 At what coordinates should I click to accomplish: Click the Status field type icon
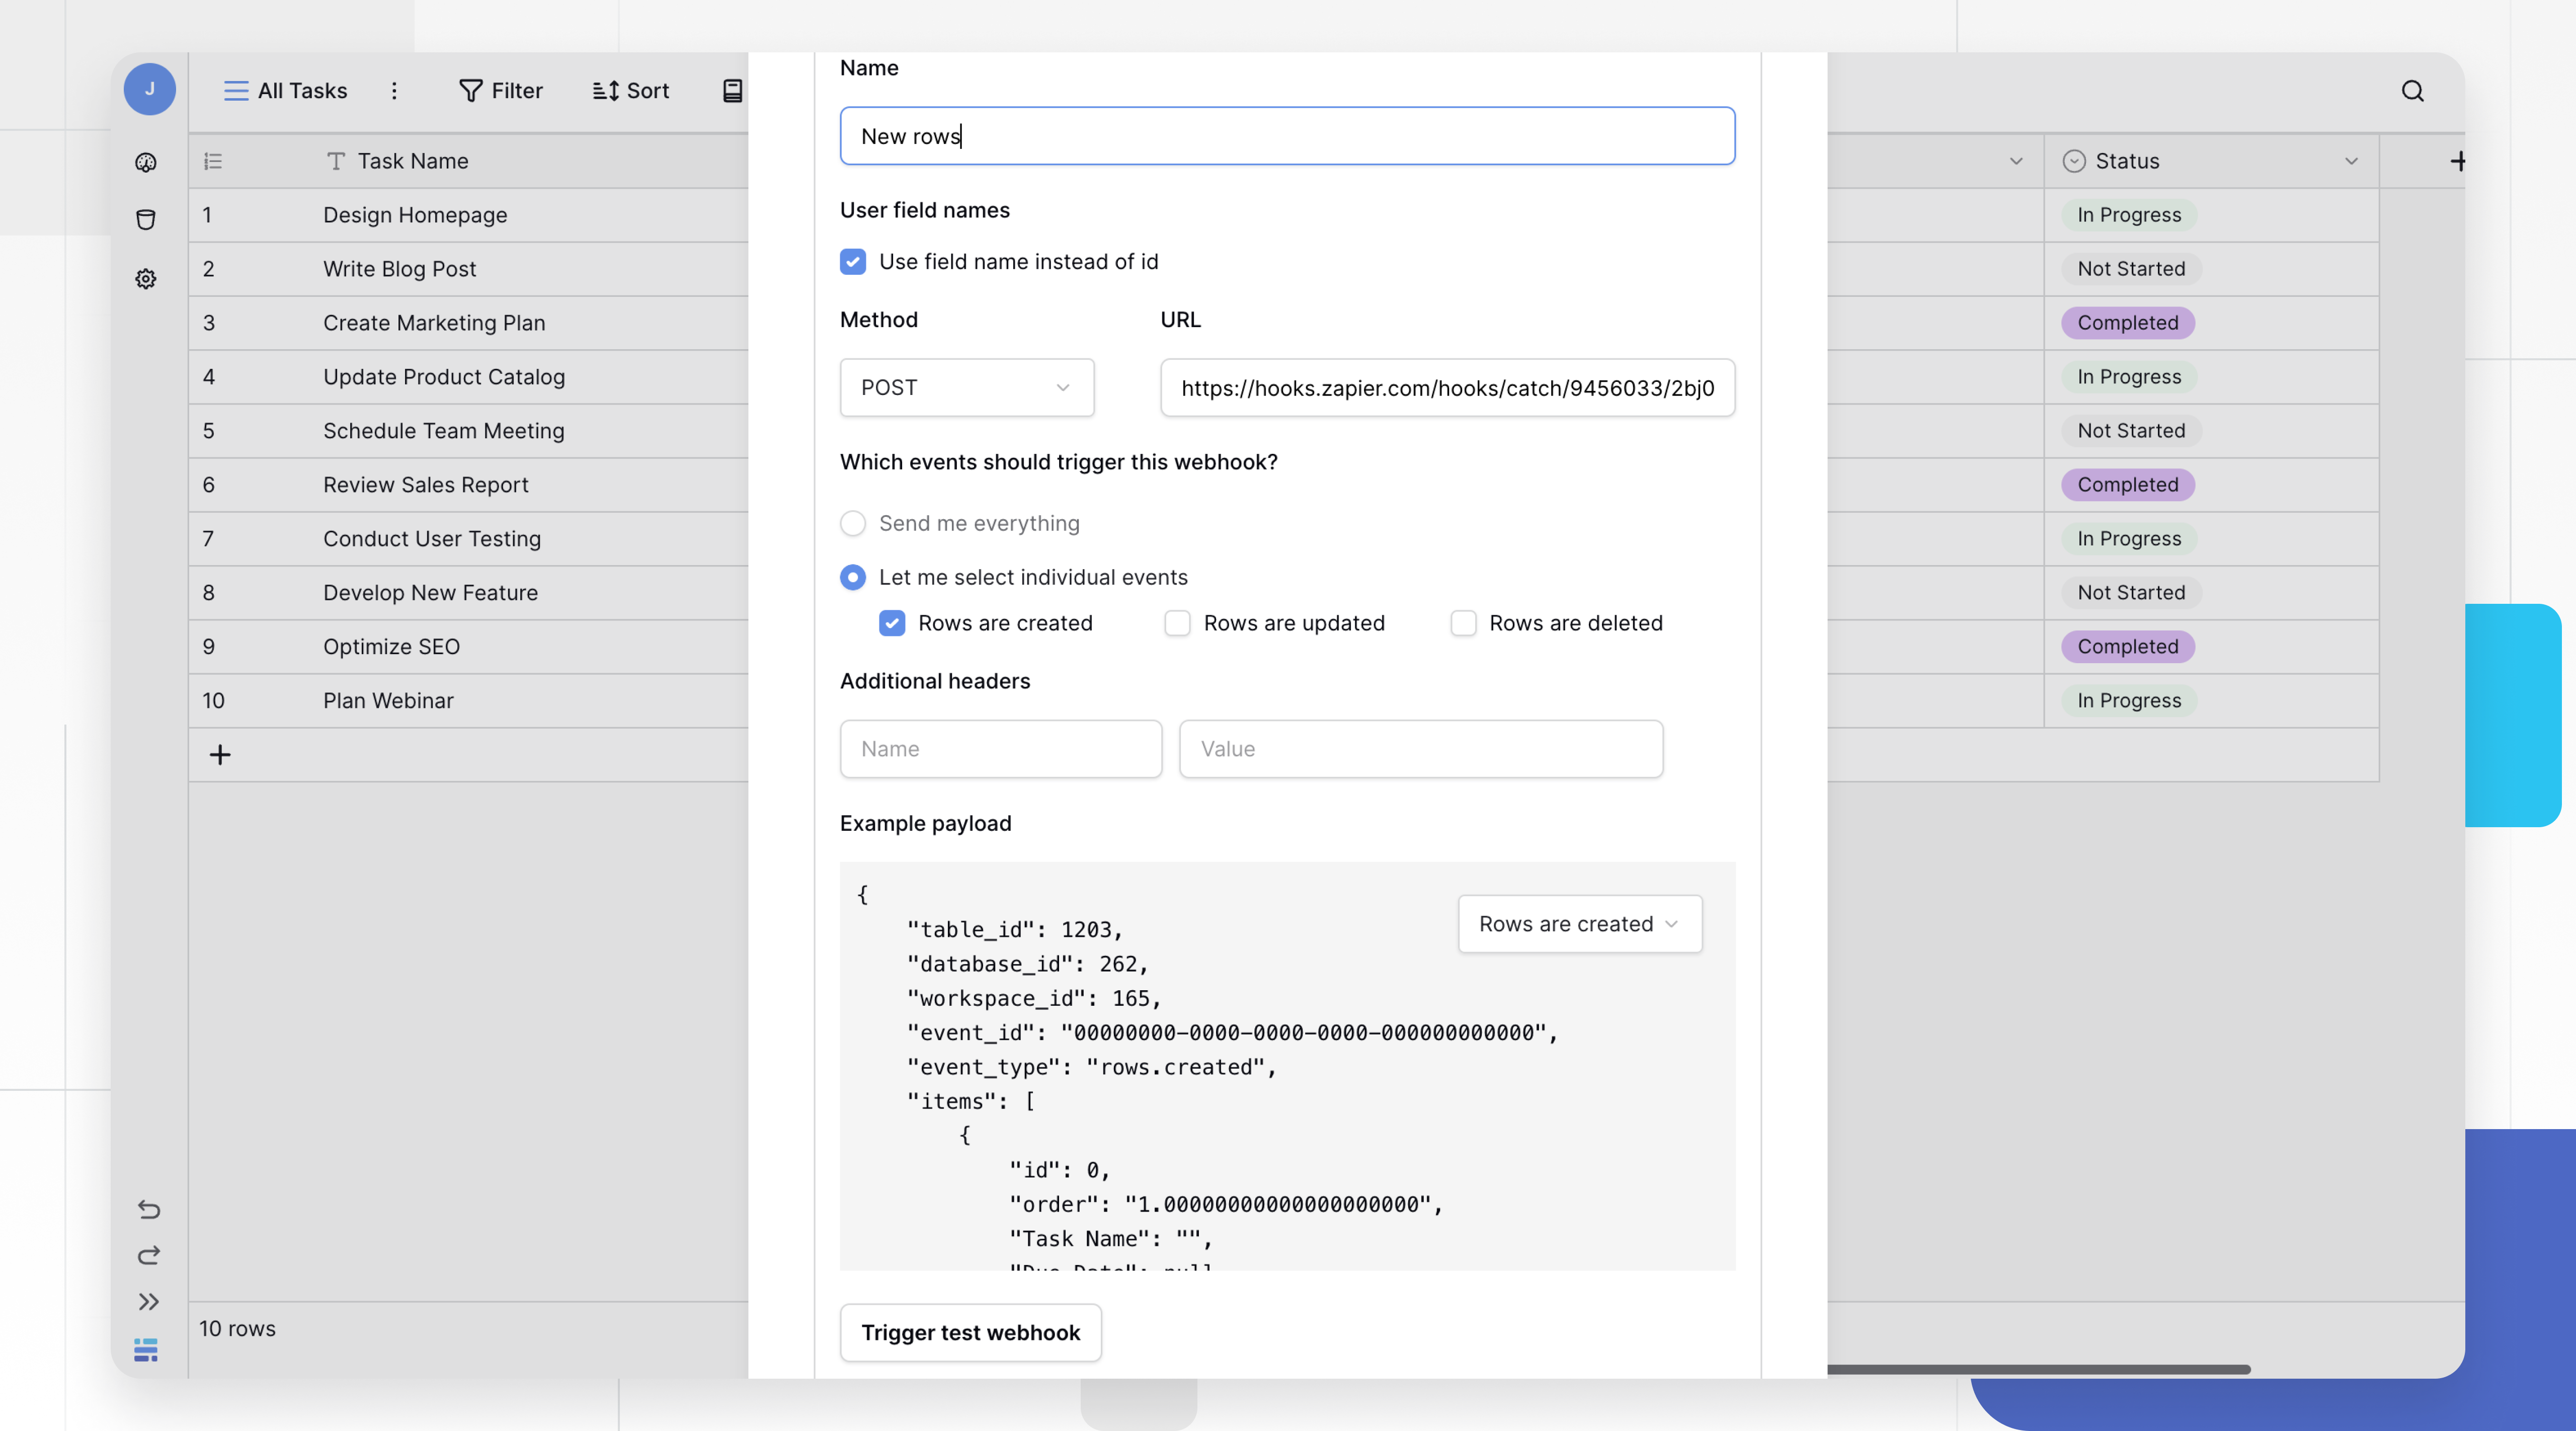[2074, 161]
